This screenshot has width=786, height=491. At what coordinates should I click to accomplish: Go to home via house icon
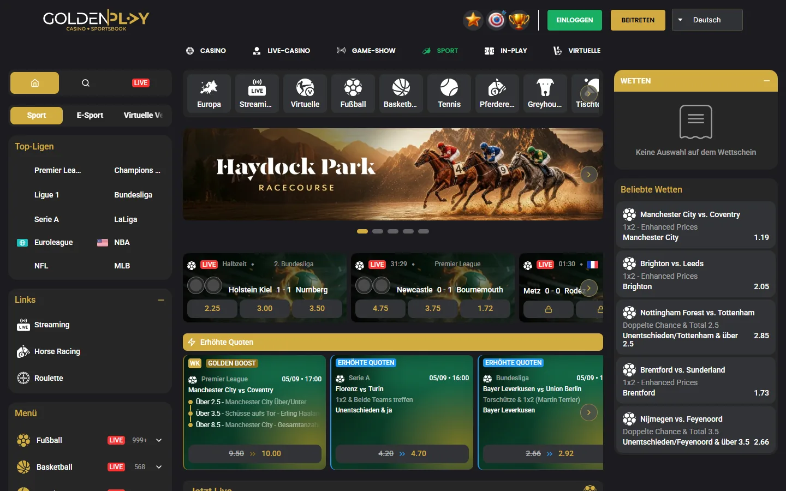pos(35,83)
